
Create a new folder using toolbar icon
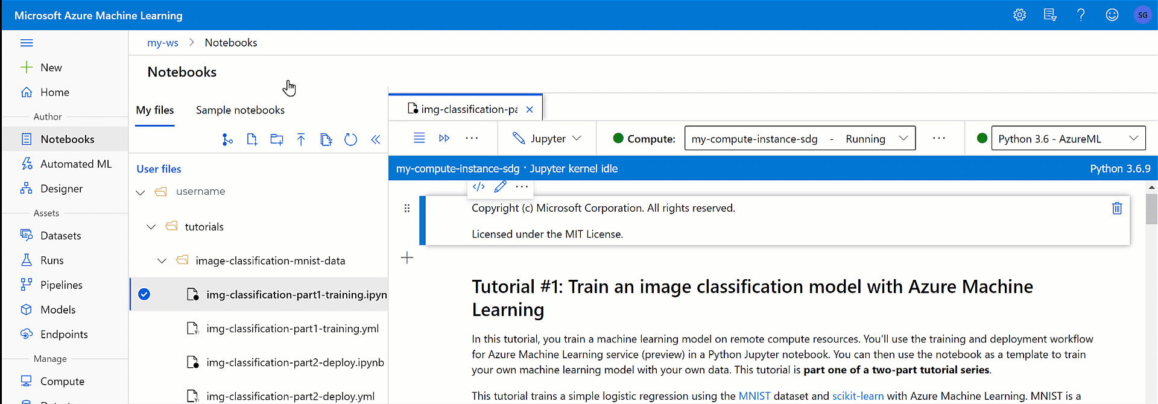click(277, 140)
